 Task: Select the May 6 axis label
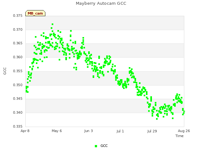click(x=57, y=131)
